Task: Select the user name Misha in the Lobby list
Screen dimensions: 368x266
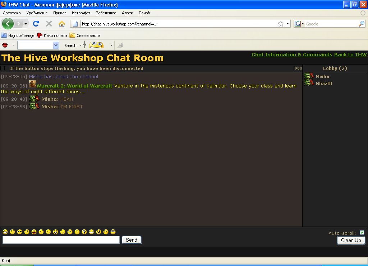Action: coord(322,76)
